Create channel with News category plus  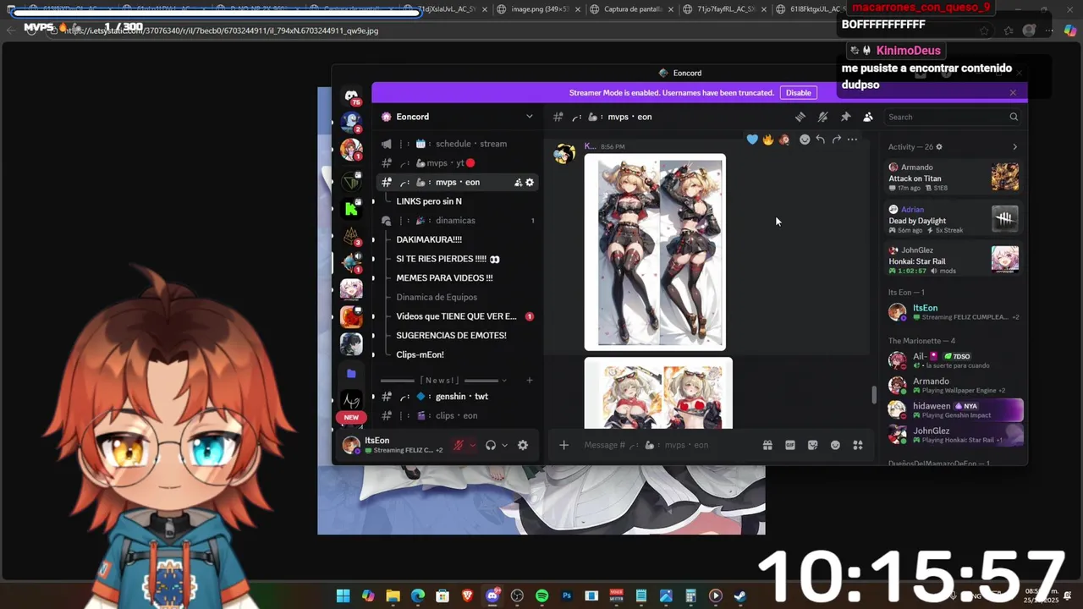click(530, 381)
